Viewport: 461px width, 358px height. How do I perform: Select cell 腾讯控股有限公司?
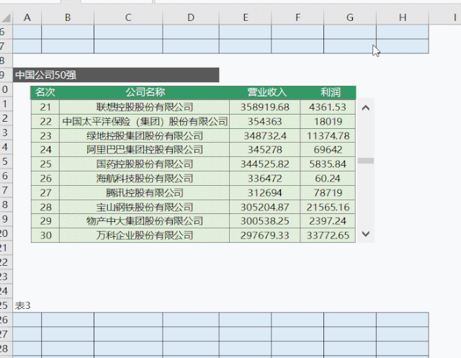click(x=144, y=193)
